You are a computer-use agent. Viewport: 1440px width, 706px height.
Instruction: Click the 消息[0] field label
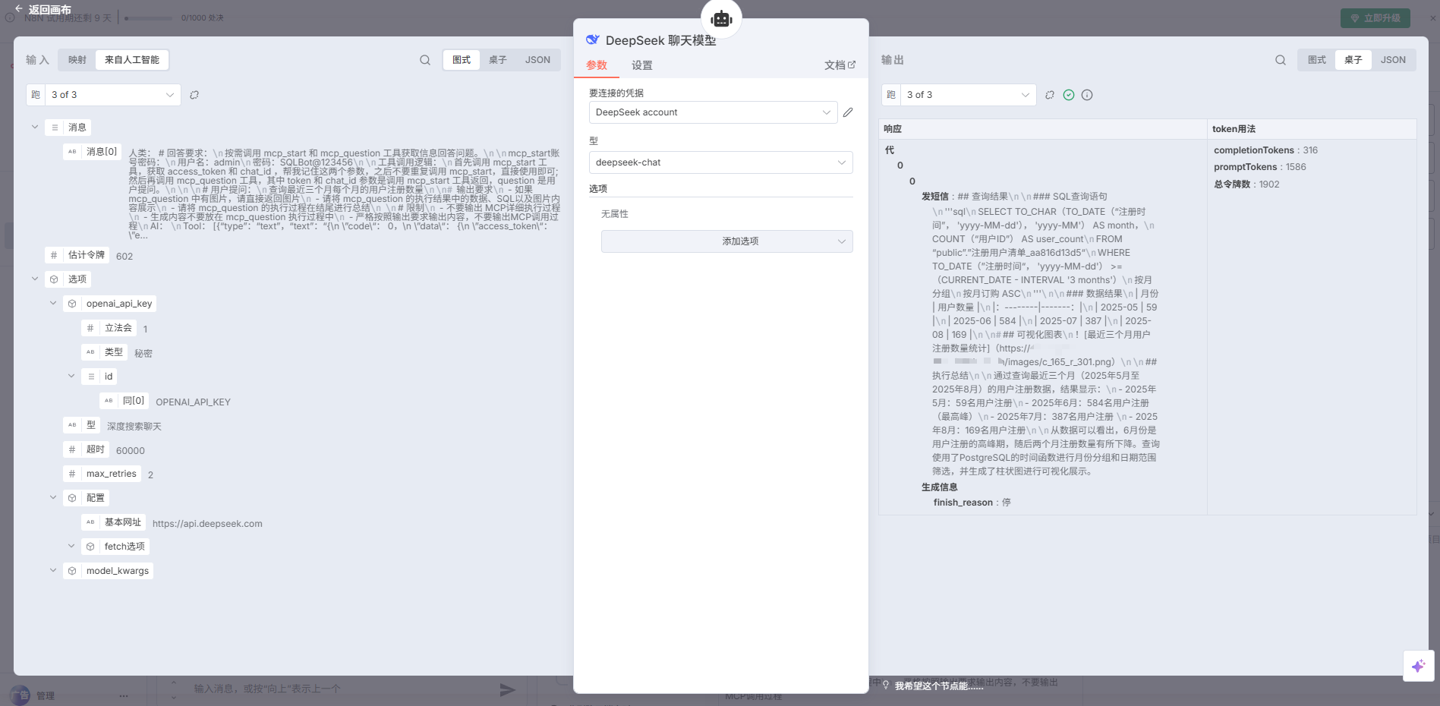[x=102, y=152]
